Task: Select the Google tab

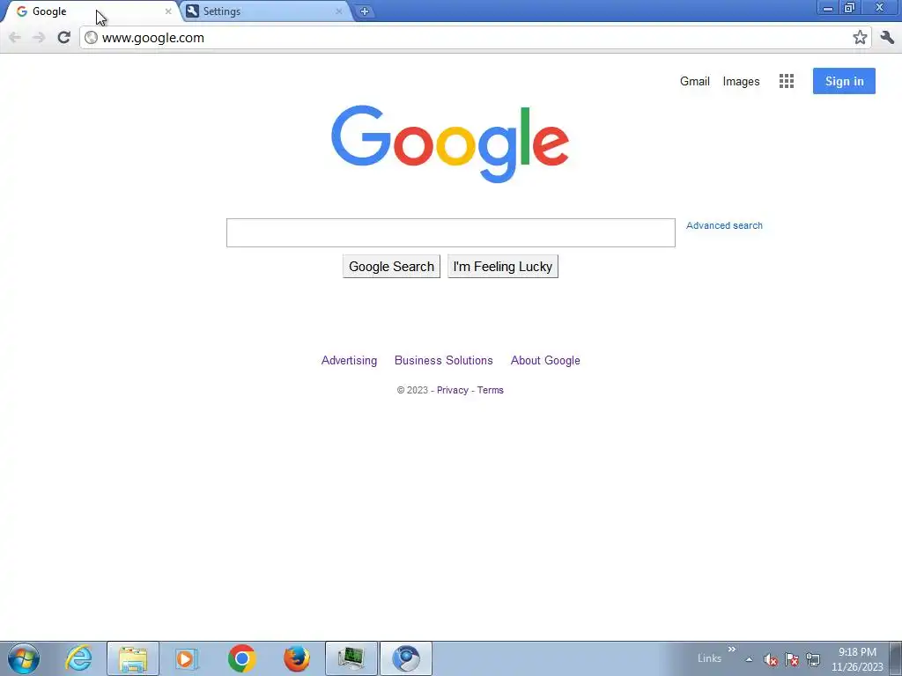Action: [x=91, y=11]
